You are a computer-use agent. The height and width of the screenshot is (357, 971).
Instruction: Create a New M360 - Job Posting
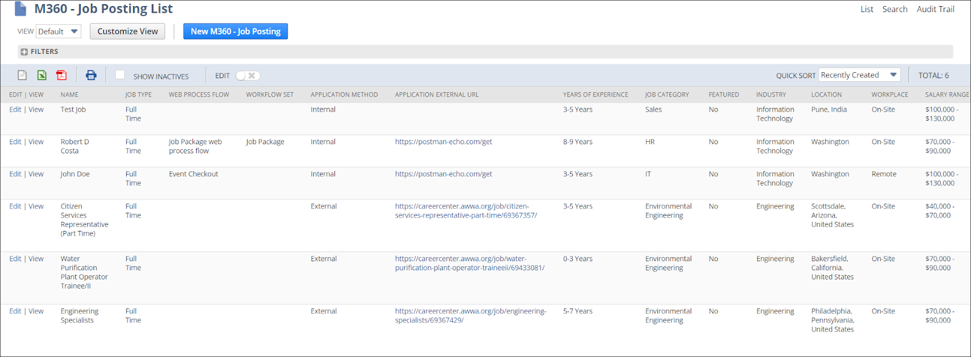pyautogui.click(x=235, y=32)
